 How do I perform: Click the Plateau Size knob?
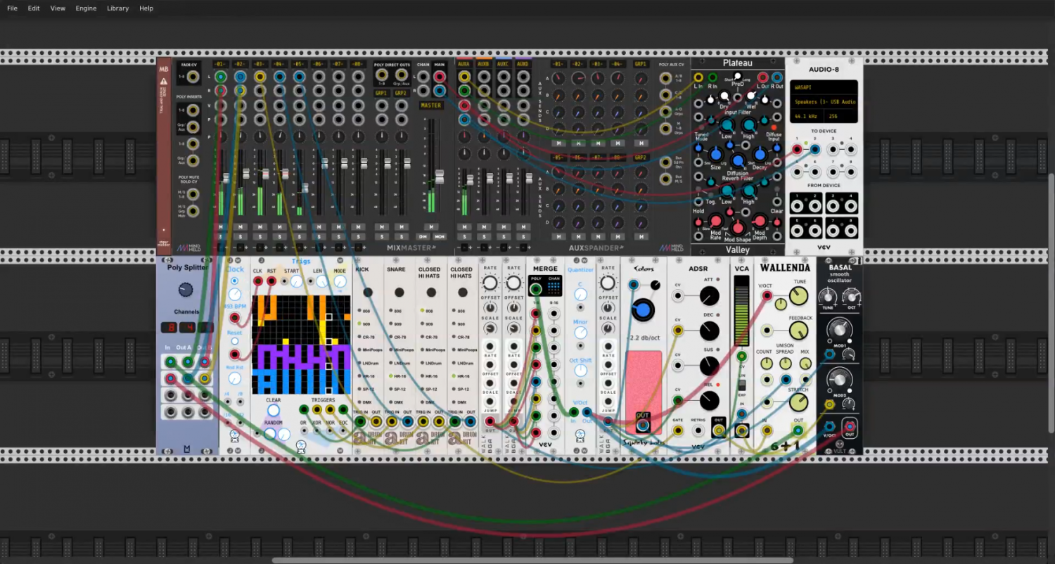point(716,154)
